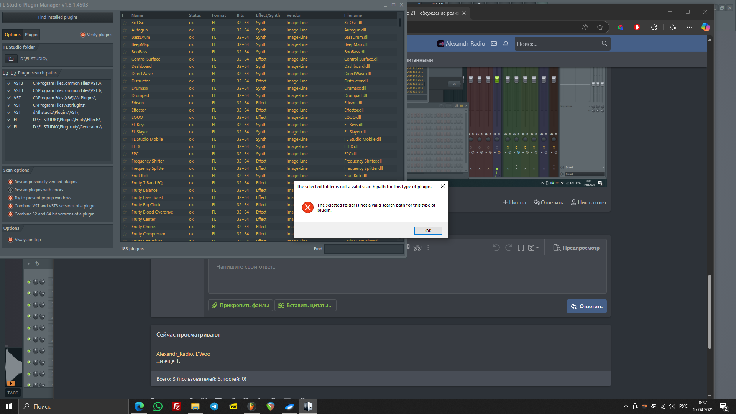Open Telegram from the taskbar
736x414 pixels.
pos(214,406)
